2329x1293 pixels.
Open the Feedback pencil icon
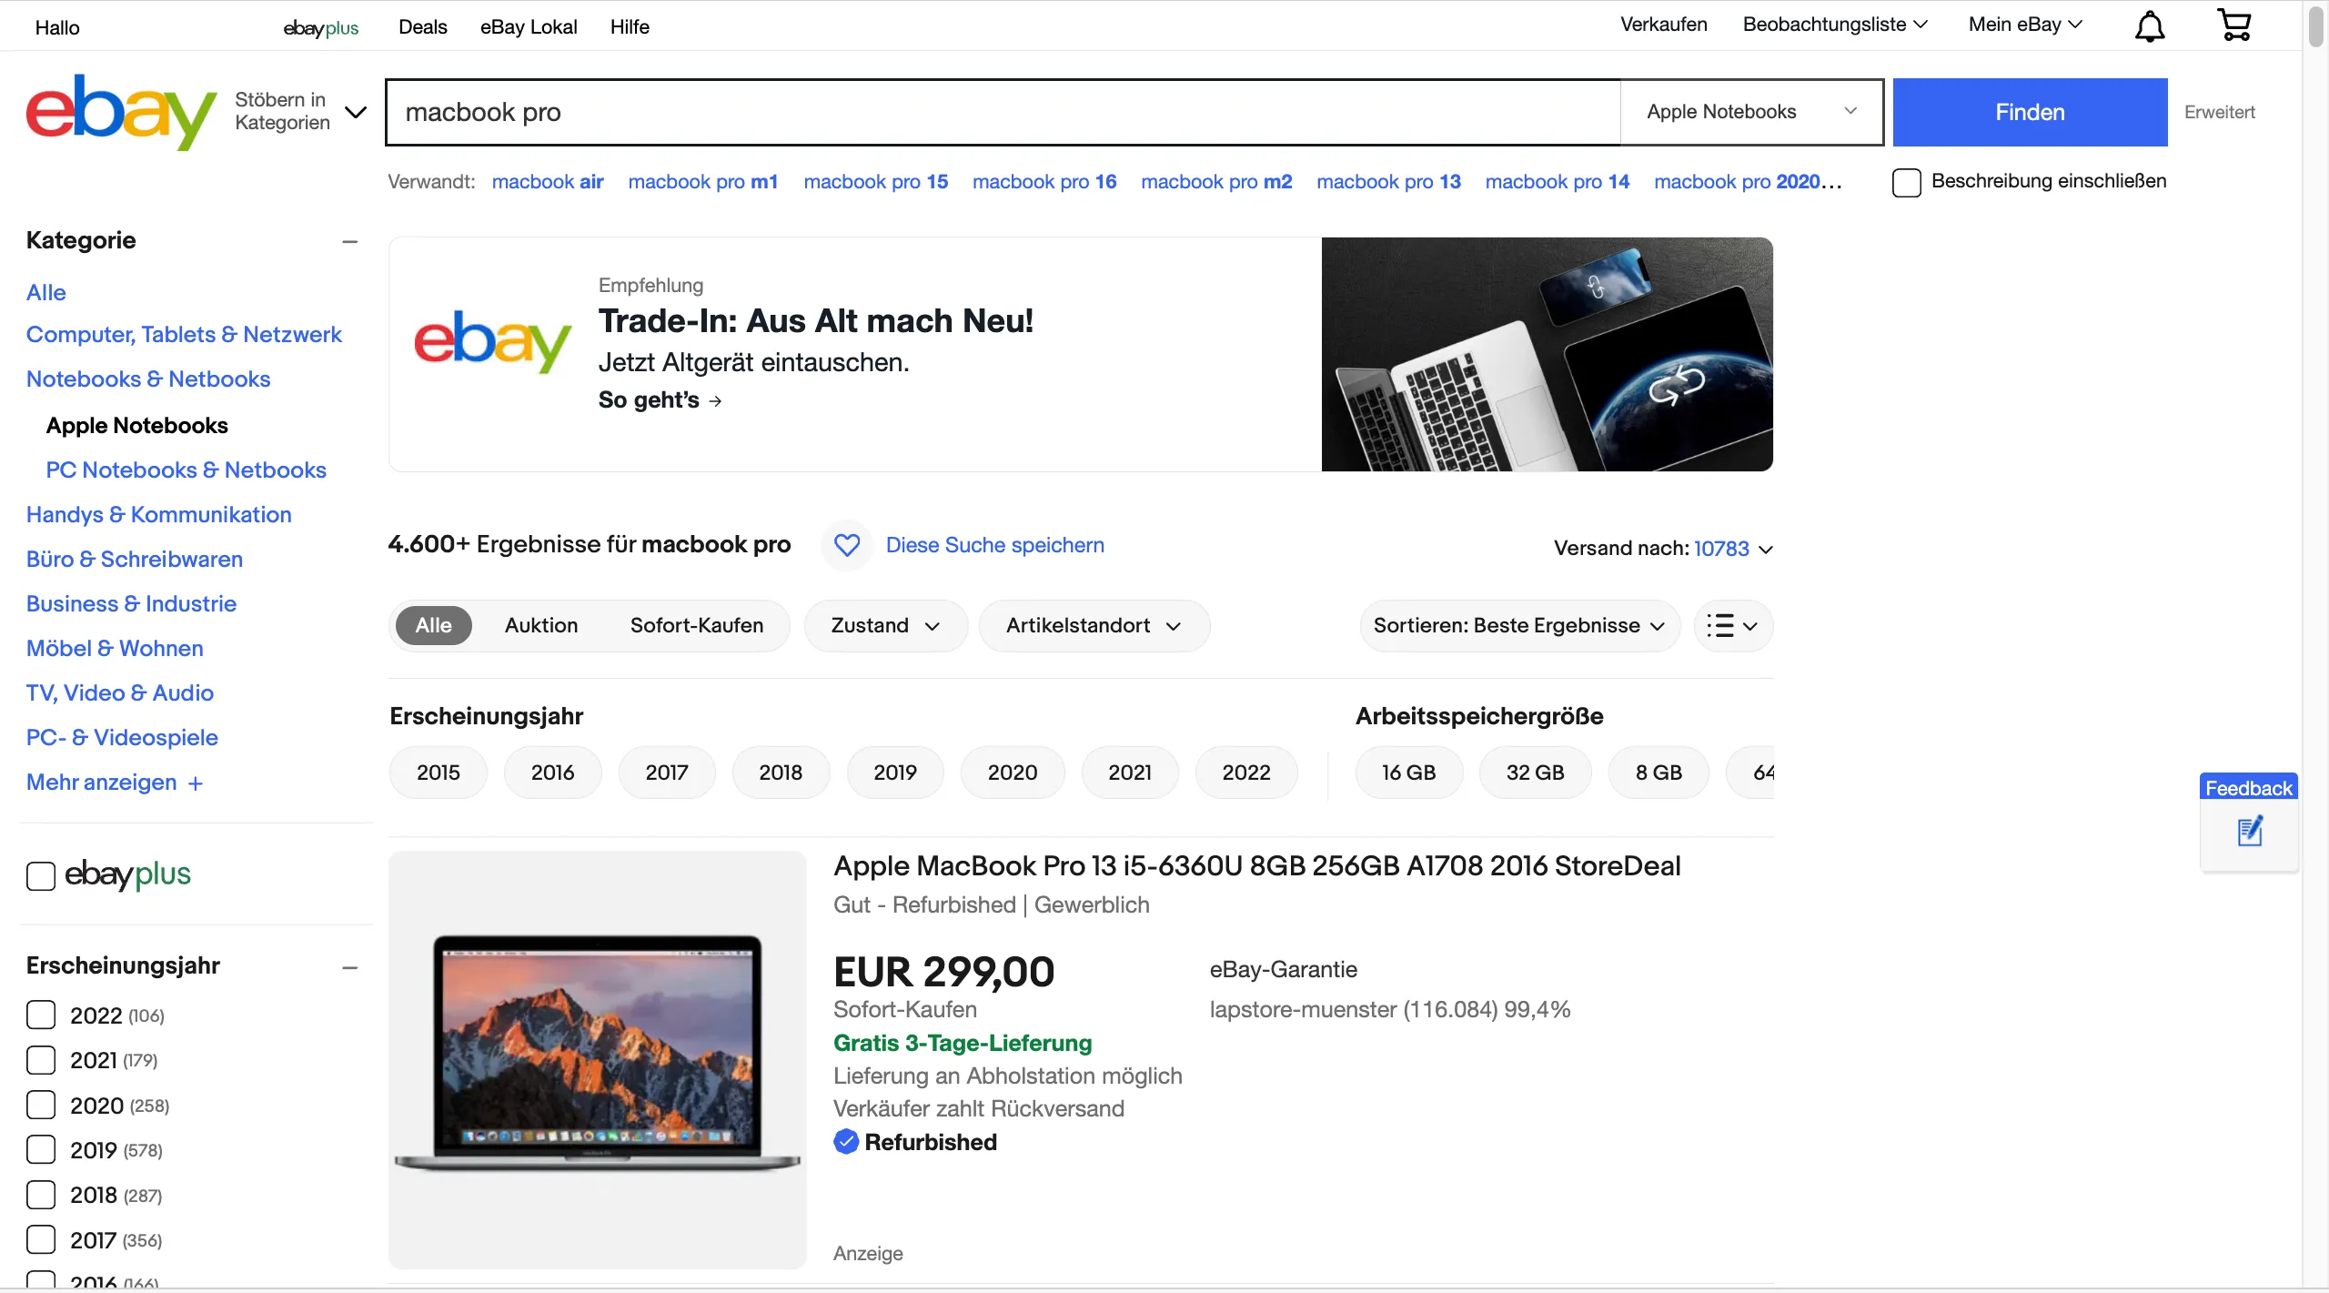point(2251,831)
